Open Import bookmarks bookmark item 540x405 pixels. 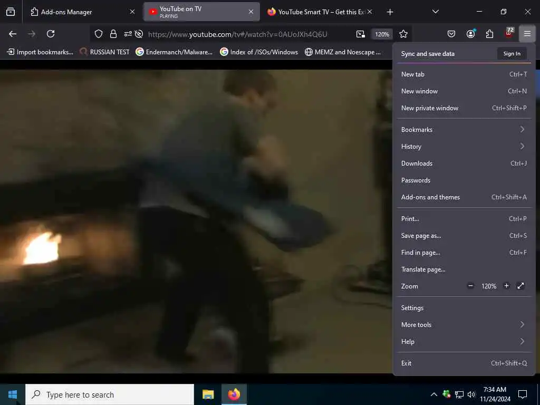(x=40, y=52)
